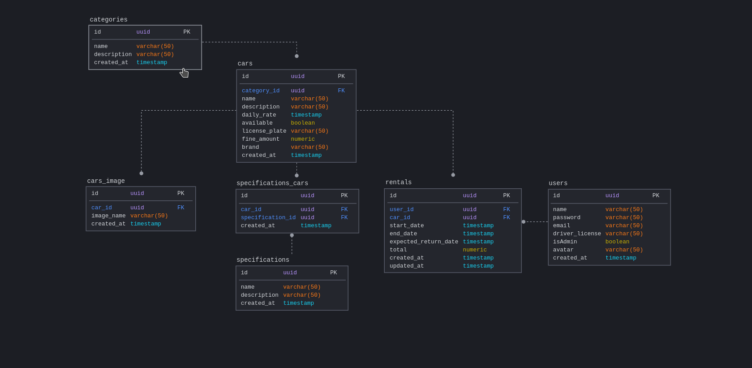Select image_name field in cars_image table
Image resolution: width=752 pixels, height=368 pixels.
click(x=108, y=216)
